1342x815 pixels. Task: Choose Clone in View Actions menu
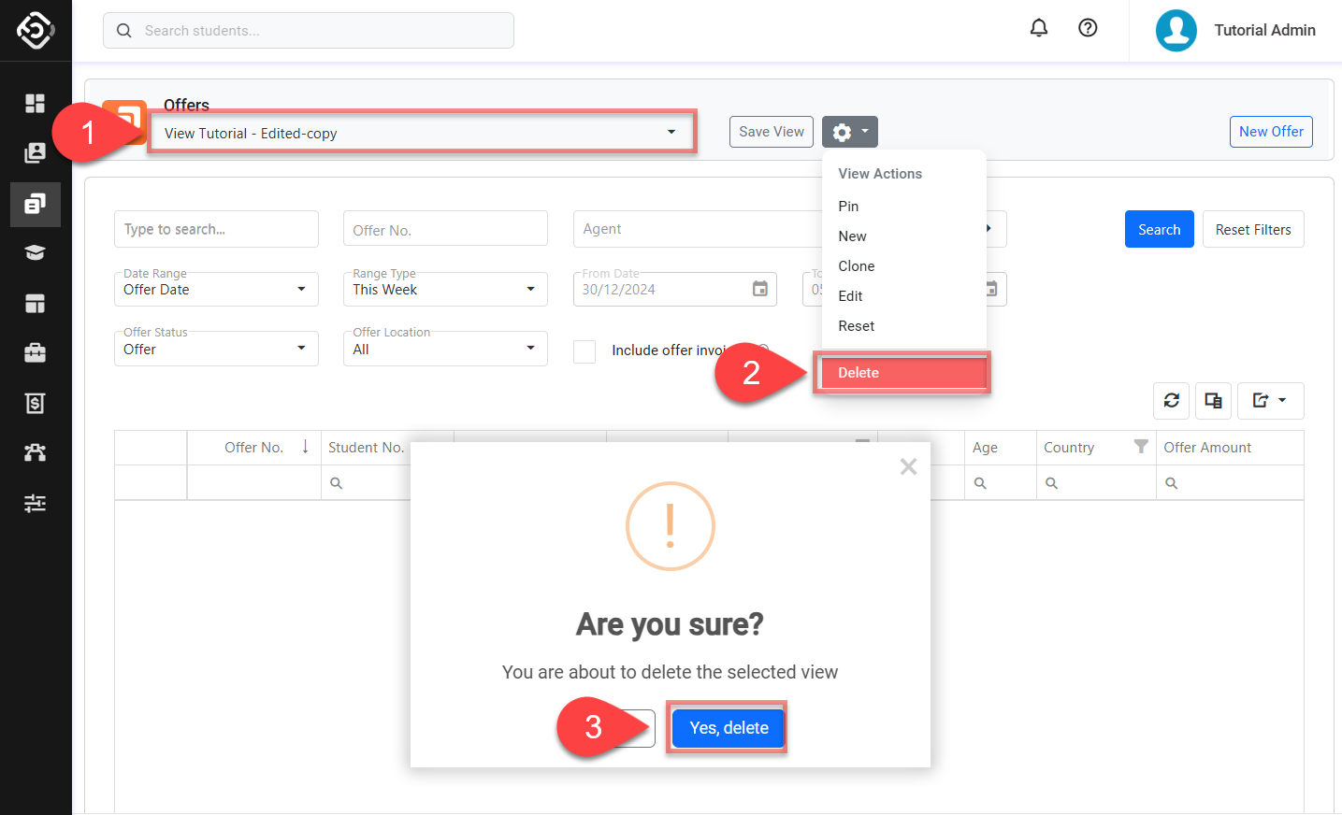856,266
